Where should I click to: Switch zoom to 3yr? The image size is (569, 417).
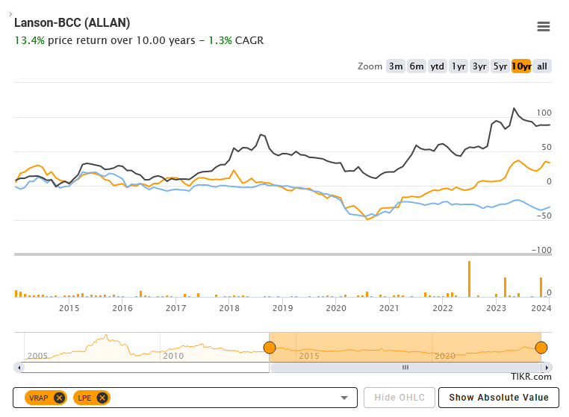tap(479, 66)
